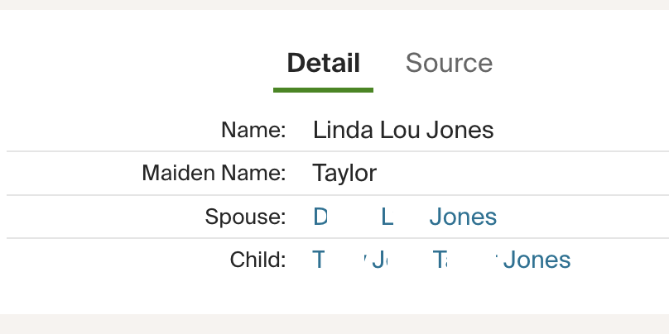Viewport: 669px width, 334px height.
Task: Click the Maiden Name: field label
Action: [x=214, y=173]
